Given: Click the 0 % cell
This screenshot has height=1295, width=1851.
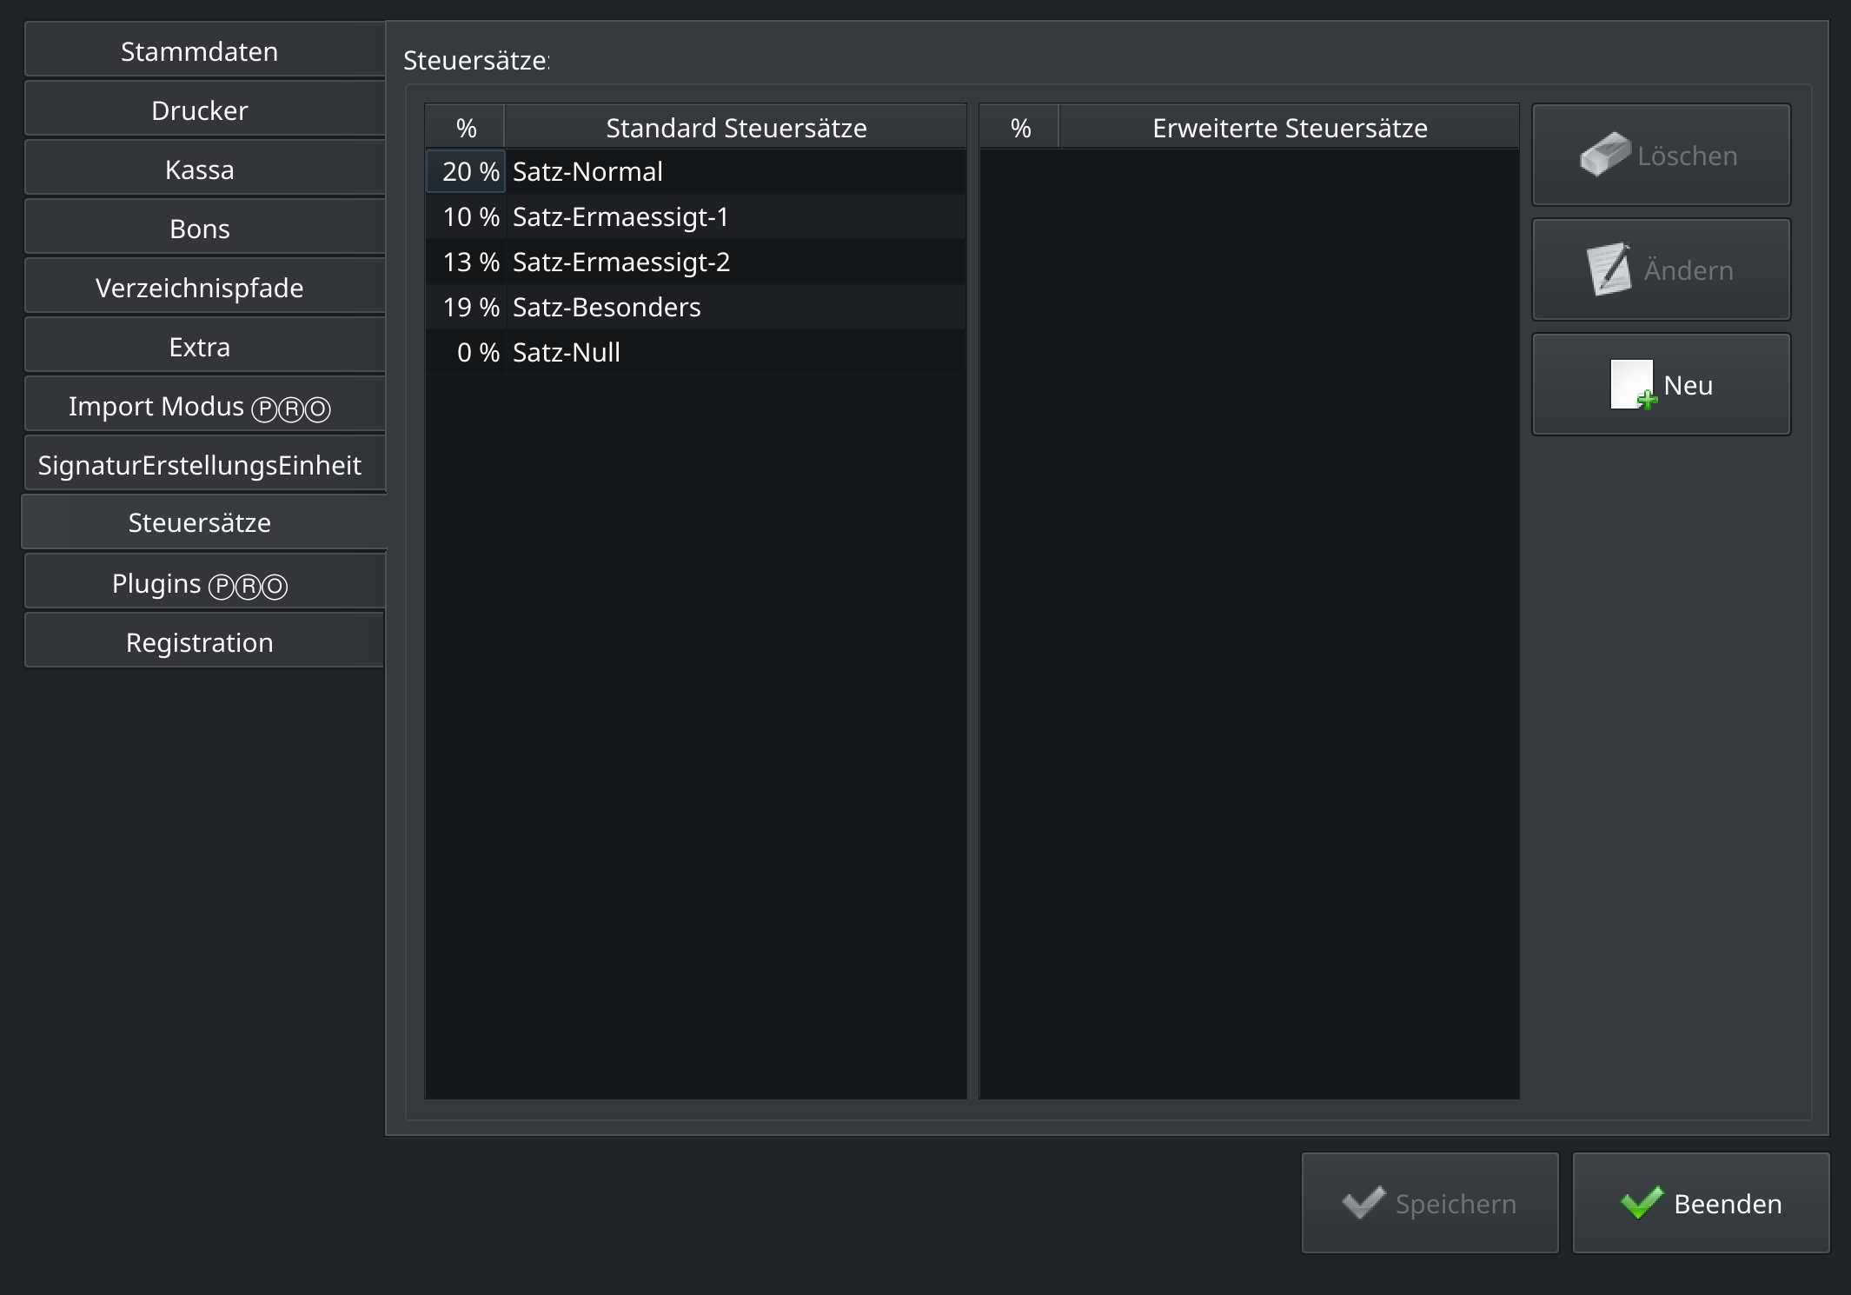Looking at the screenshot, I should click(x=466, y=352).
